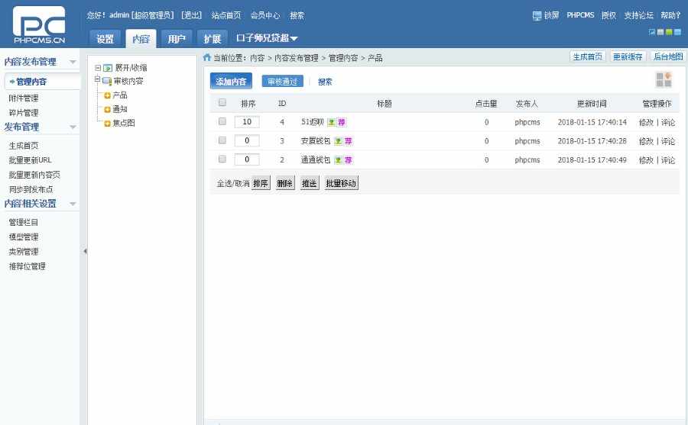The height and width of the screenshot is (425, 688).
Task: Click the 后台地图 button
Action: (668, 56)
